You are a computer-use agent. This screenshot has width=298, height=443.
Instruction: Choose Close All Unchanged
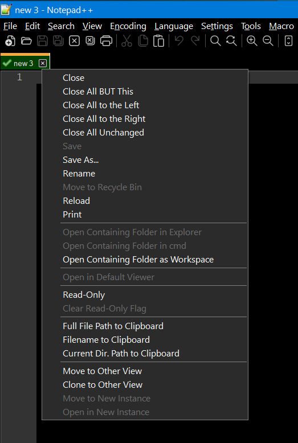tap(145, 133)
